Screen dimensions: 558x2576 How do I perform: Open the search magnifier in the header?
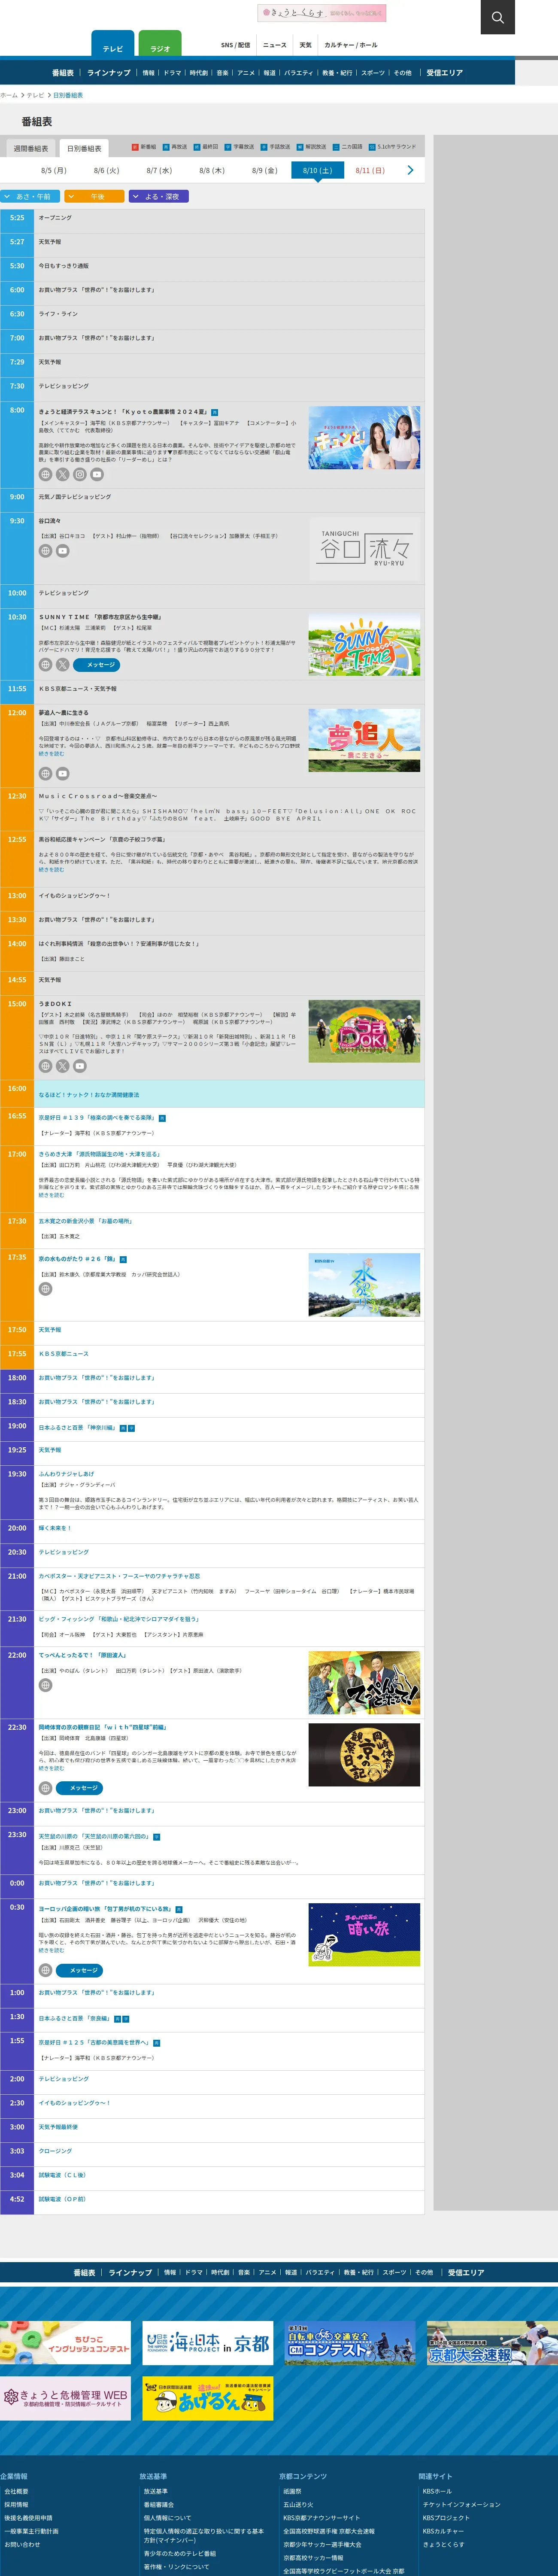497,17
